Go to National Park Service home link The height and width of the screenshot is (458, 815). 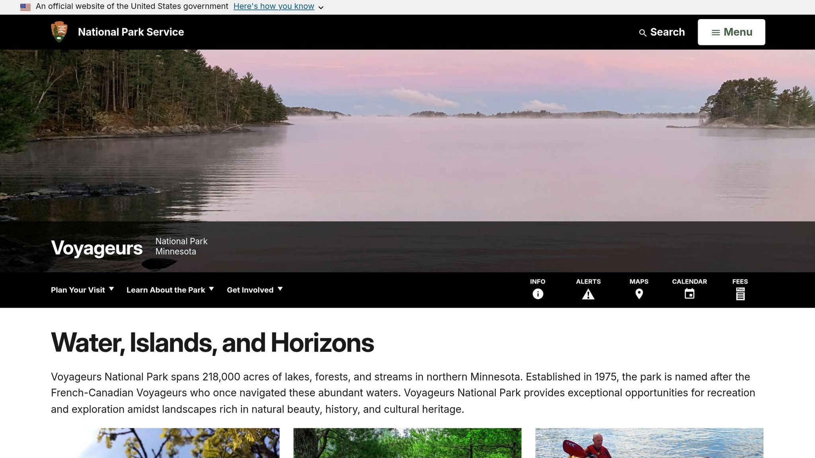[x=131, y=32]
